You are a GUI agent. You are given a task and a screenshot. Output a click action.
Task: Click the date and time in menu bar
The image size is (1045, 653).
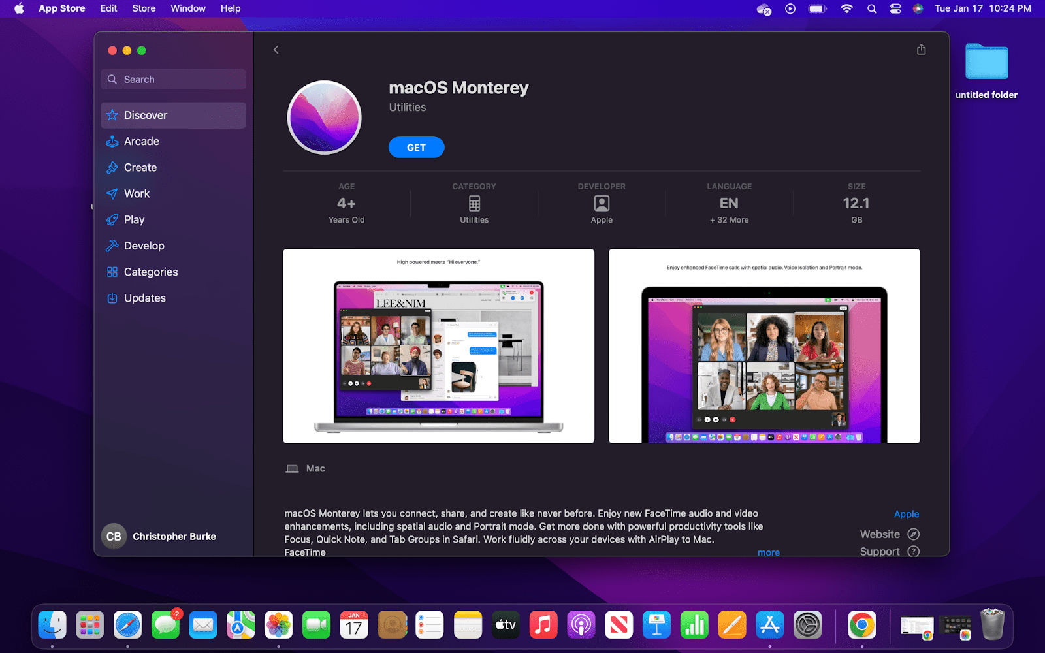(x=983, y=8)
